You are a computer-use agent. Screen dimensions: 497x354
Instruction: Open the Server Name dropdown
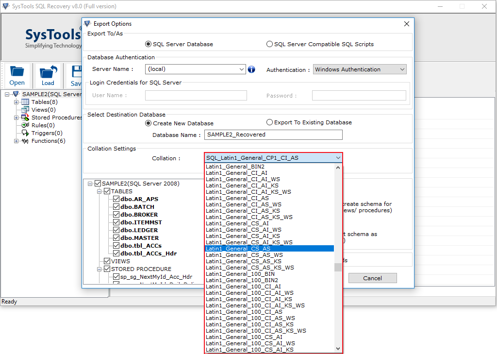coord(242,69)
